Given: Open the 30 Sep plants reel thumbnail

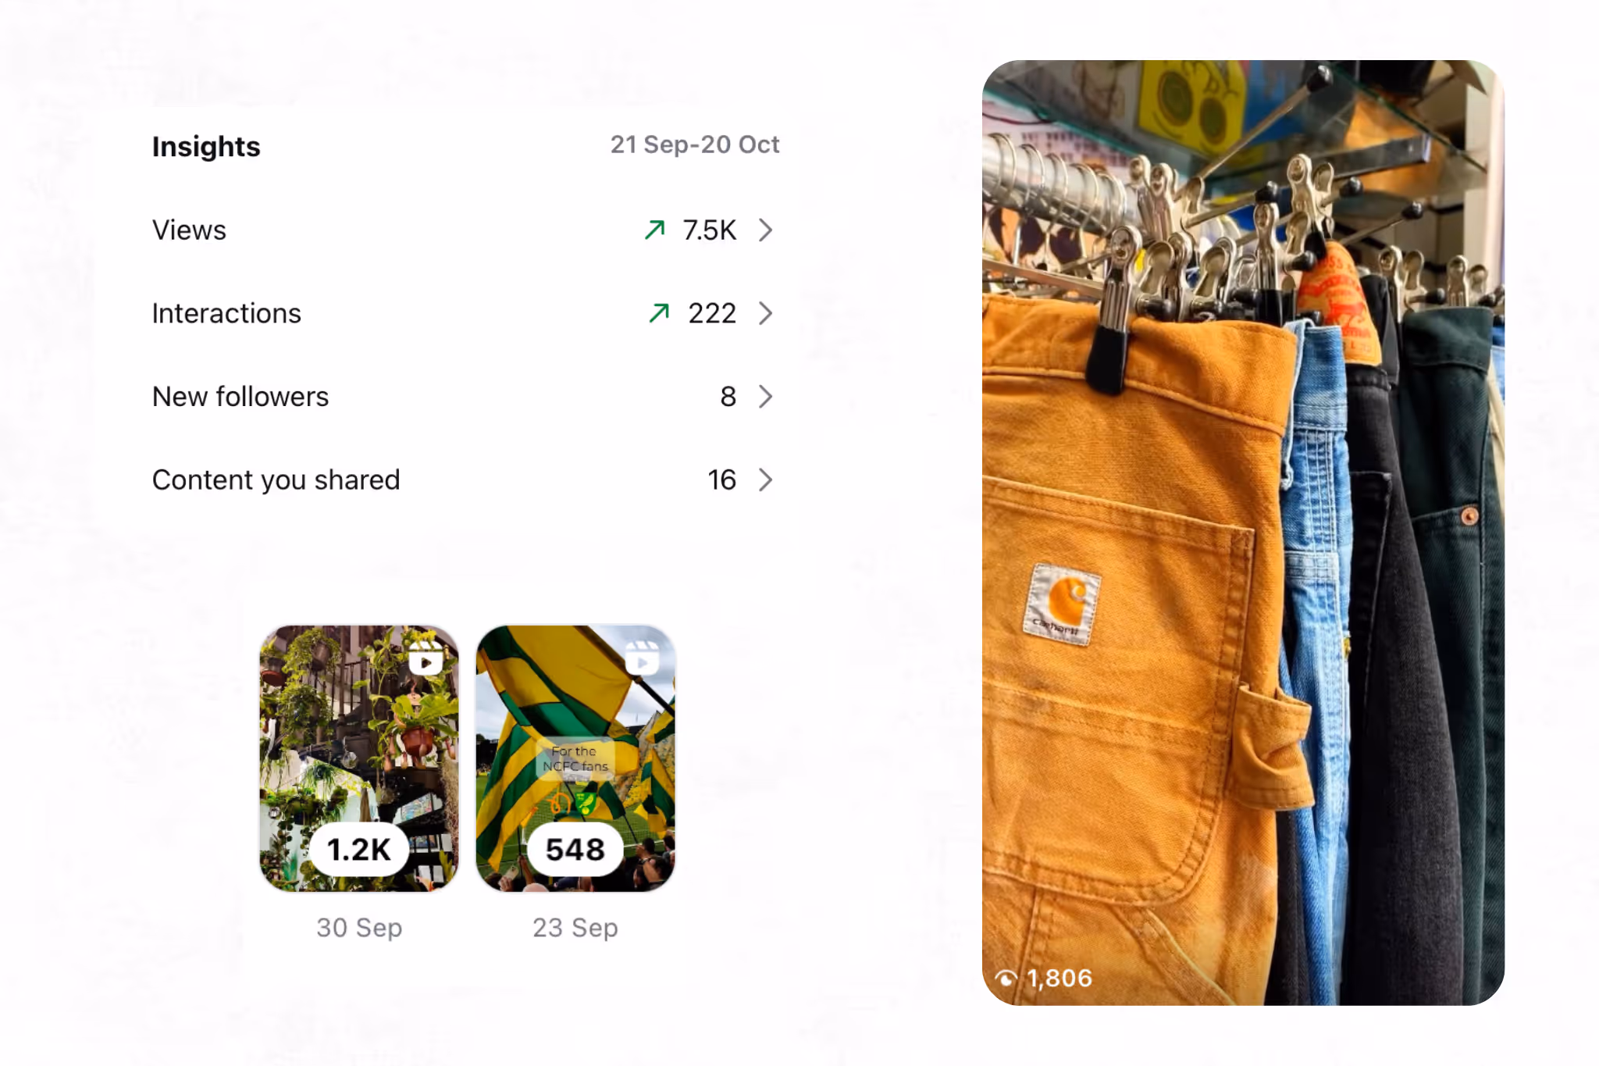Looking at the screenshot, I should tap(359, 742).
